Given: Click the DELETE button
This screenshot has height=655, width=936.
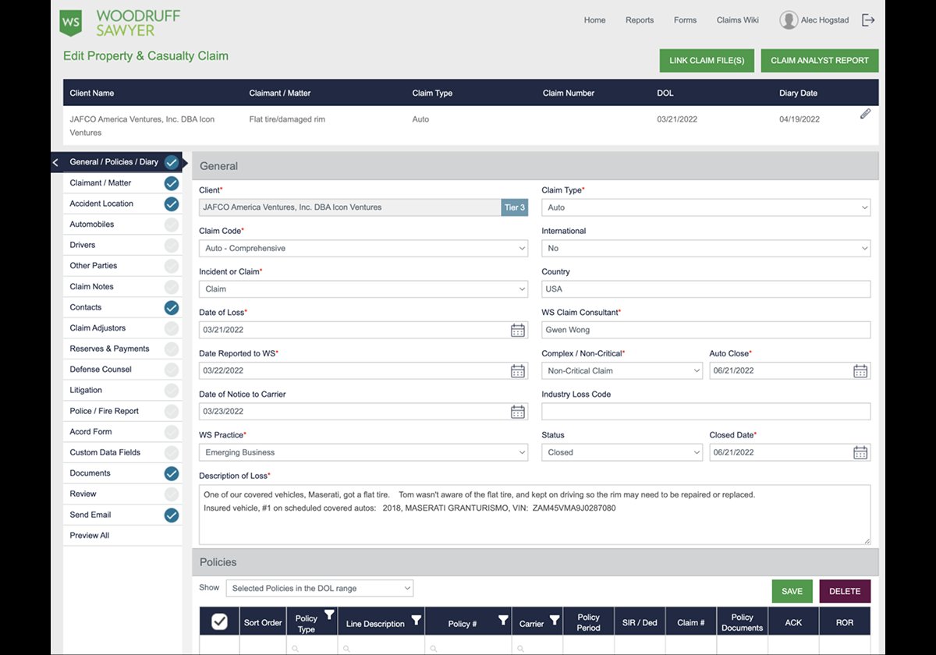Looking at the screenshot, I should pos(845,591).
